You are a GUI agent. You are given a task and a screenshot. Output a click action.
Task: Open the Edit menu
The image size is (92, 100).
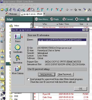[8, 5]
